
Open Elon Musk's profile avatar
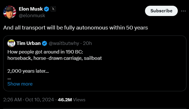[10, 12]
